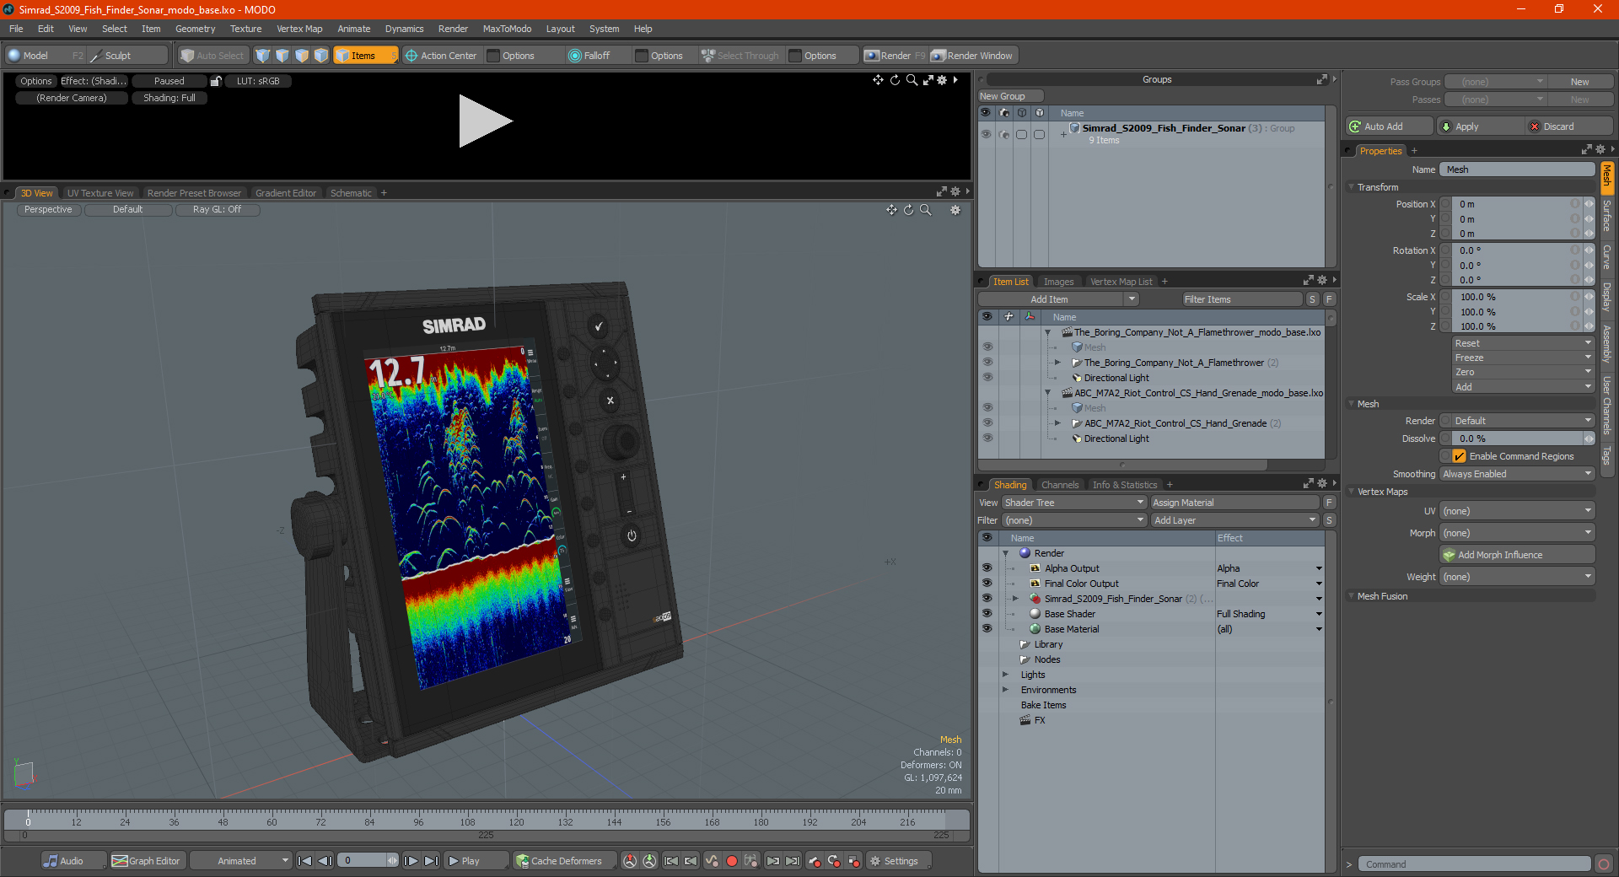Open the Render Window
Viewport: 1619px width, 877px height.
click(x=972, y=56)
